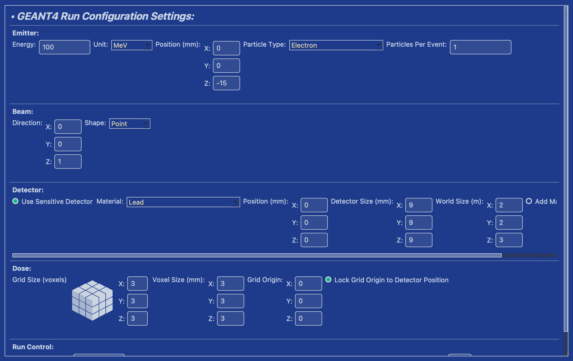Click the Grid Origin Y field
The image size is (573, 361).
coord(309,301)
